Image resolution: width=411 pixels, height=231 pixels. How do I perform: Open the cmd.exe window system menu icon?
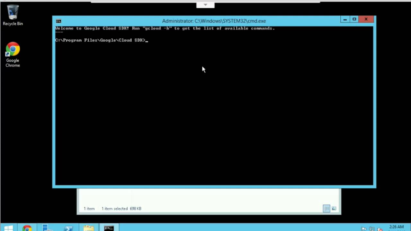click(58, 21)
